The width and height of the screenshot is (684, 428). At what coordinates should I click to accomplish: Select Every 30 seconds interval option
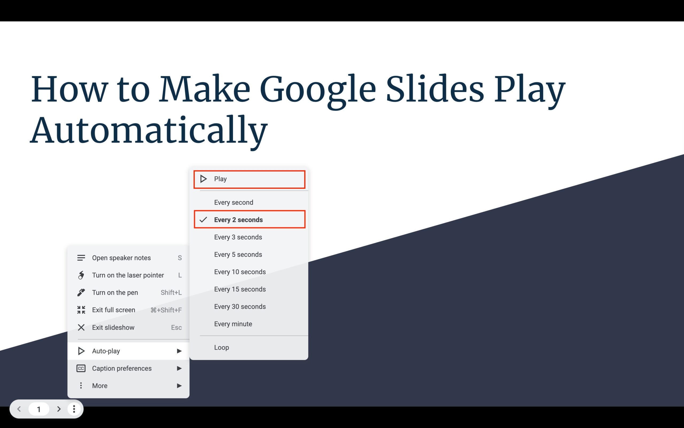click(x=240, y=306)
